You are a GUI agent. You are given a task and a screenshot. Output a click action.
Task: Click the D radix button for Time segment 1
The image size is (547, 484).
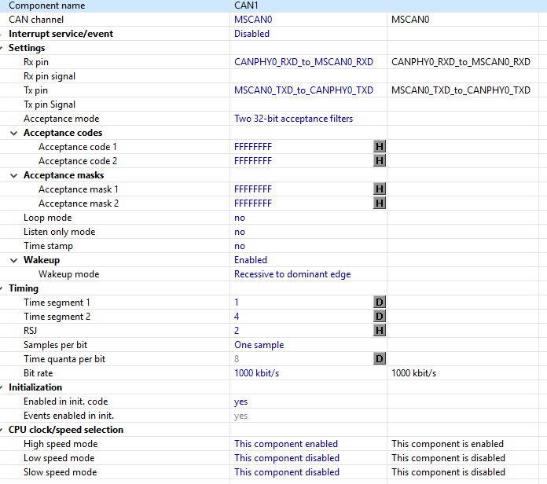tap(380, 302)
